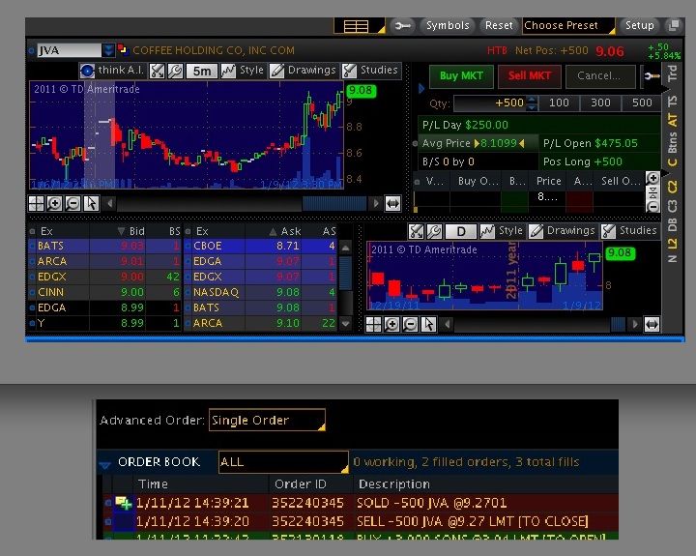
Task: Switch to the TS side tab
Action: tap(672, 101)
